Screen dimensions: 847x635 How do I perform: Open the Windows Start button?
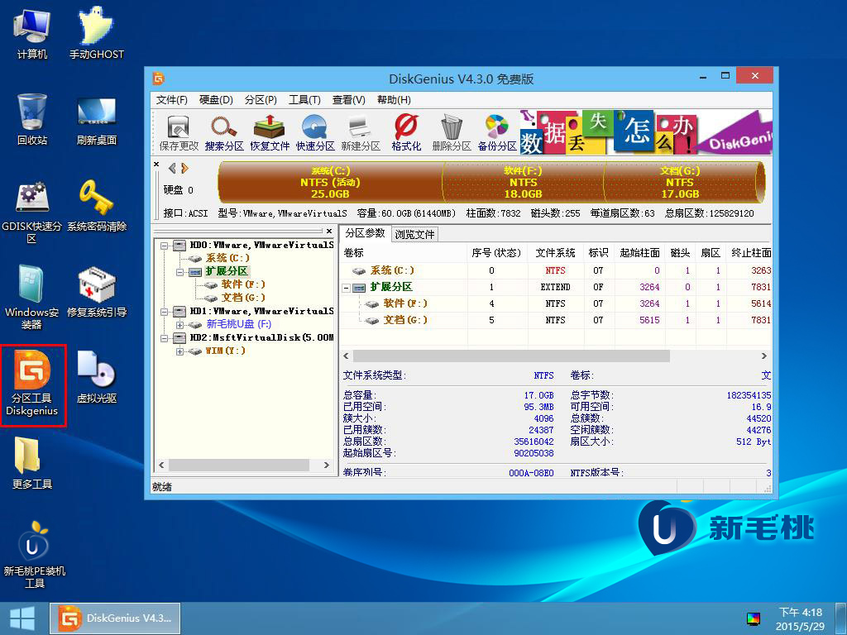point(22,618)
